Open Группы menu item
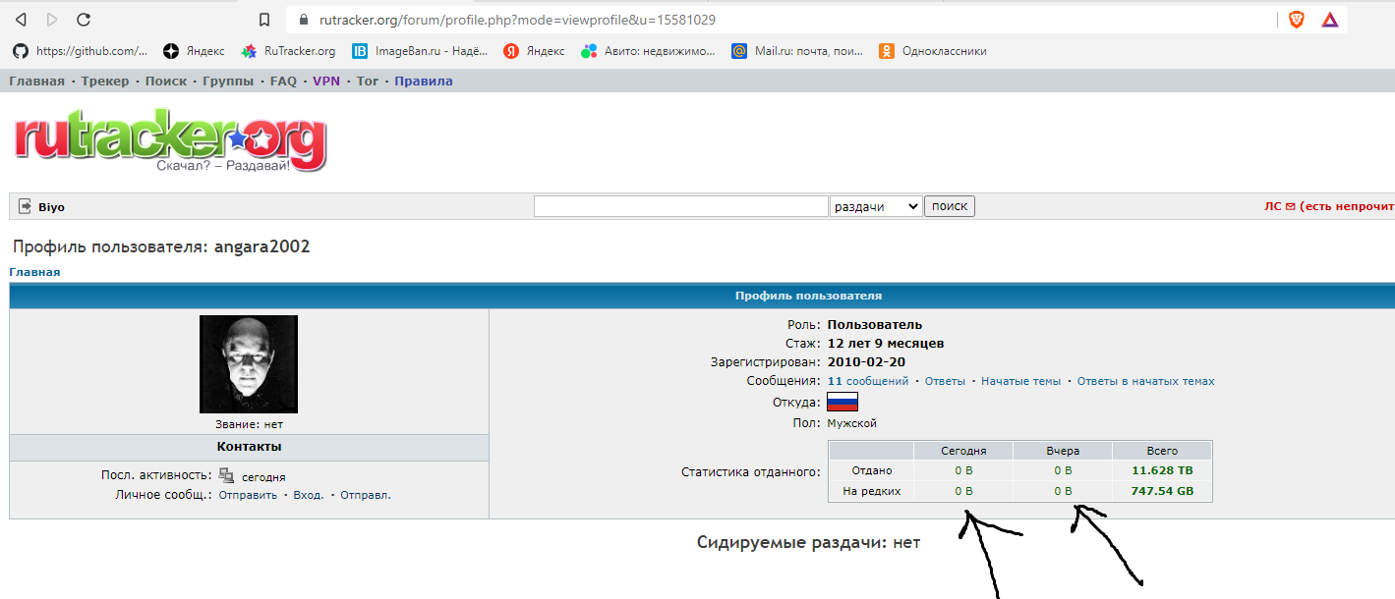Viewport: 1395px width, 599px height. [x=228, y=82]
